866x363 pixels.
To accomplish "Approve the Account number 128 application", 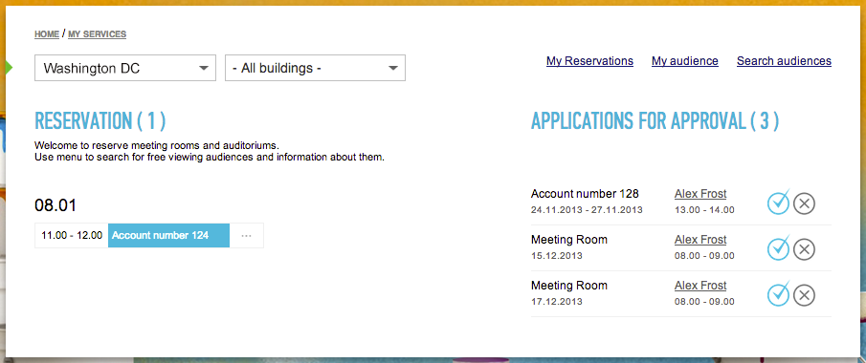I will [x=779, y=203].
